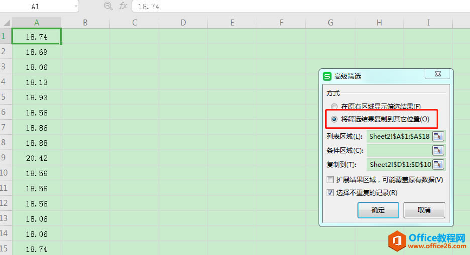
Task: Click cell A5 containing 18.93
Action: click(x=37, y=97)
